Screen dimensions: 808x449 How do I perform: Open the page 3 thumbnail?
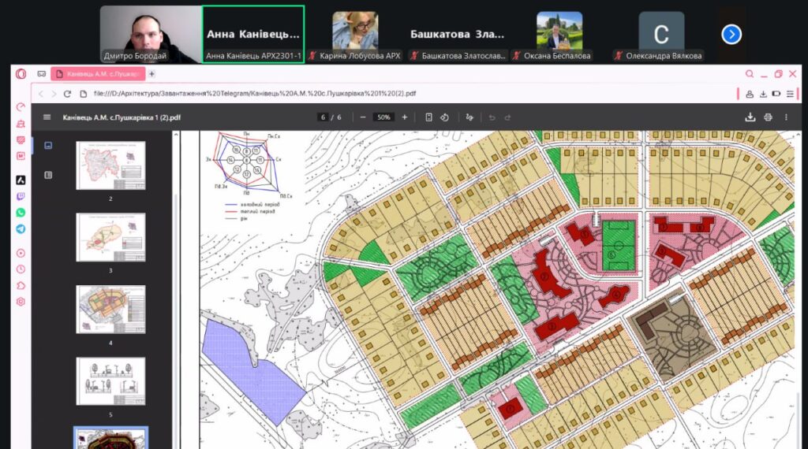click(110, 237)
